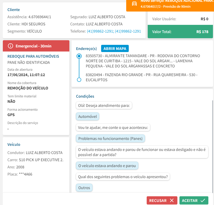
Task: Select the hollow destination address marker
Action: pyautogui.click(x=79, y=80)
